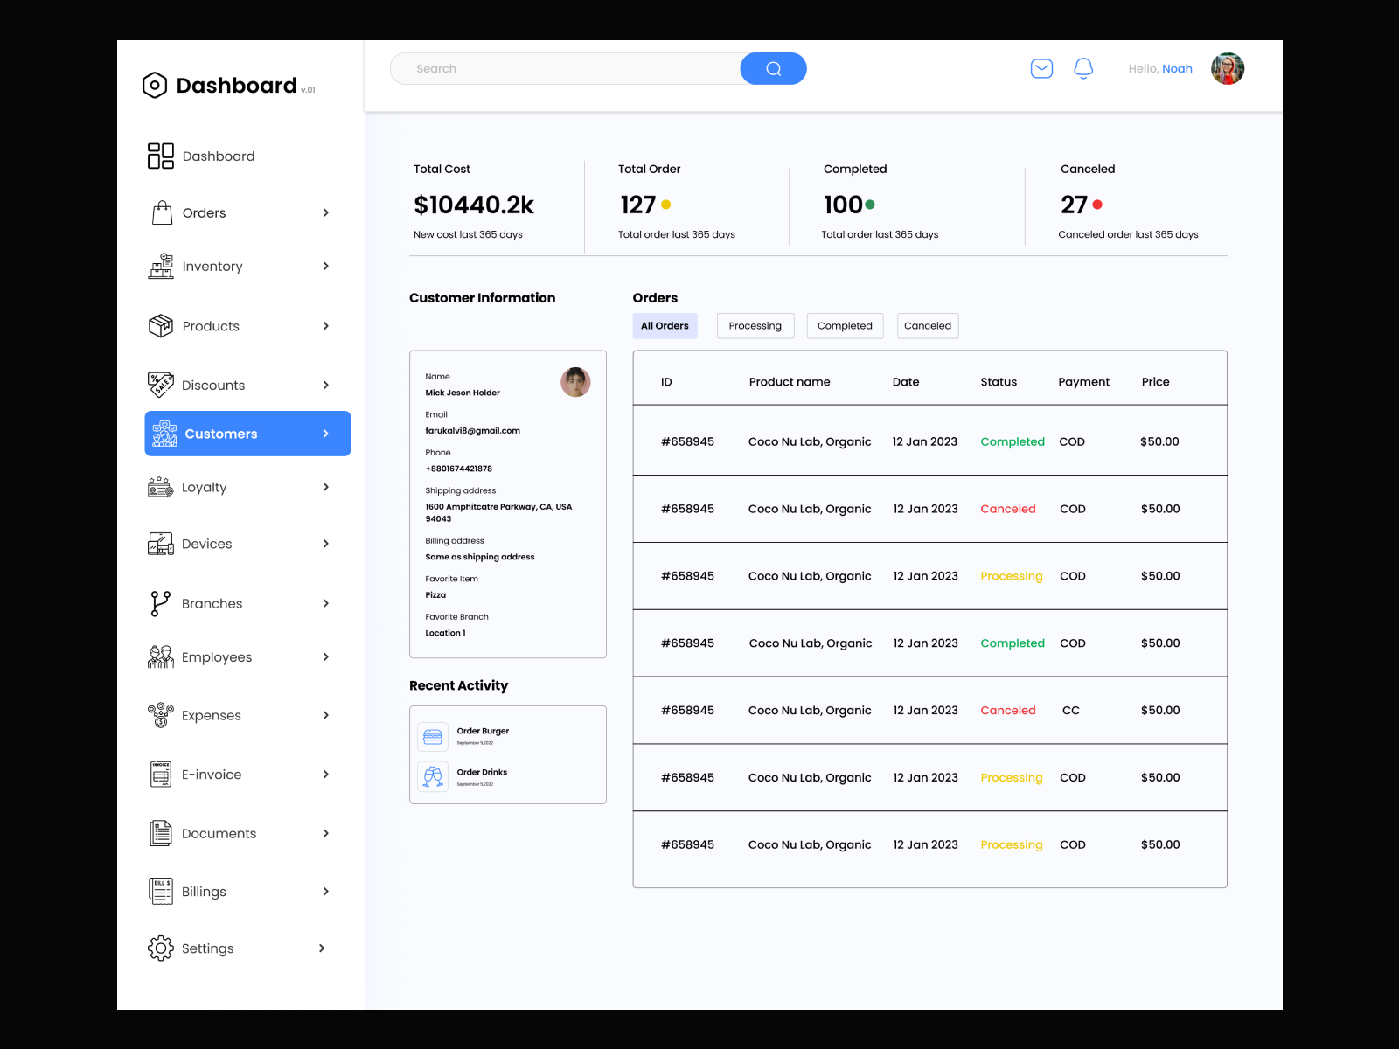Viewport: 1399px width, 1049px height.
Task: Open messages via the envelope icon
Action: click(x=1041, y=68)
